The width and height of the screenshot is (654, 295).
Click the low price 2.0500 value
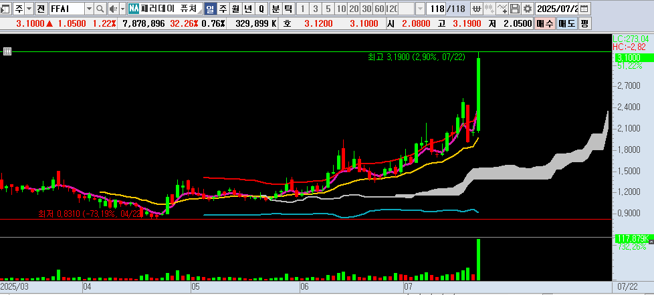(518, 24)
